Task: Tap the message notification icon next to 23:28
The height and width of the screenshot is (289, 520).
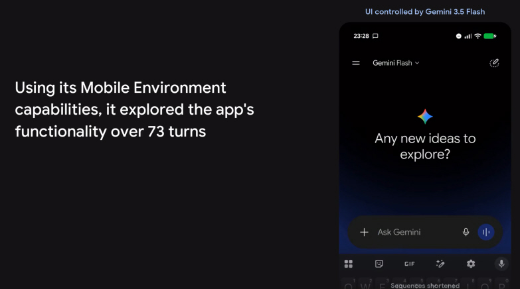Action: point(375,36)
